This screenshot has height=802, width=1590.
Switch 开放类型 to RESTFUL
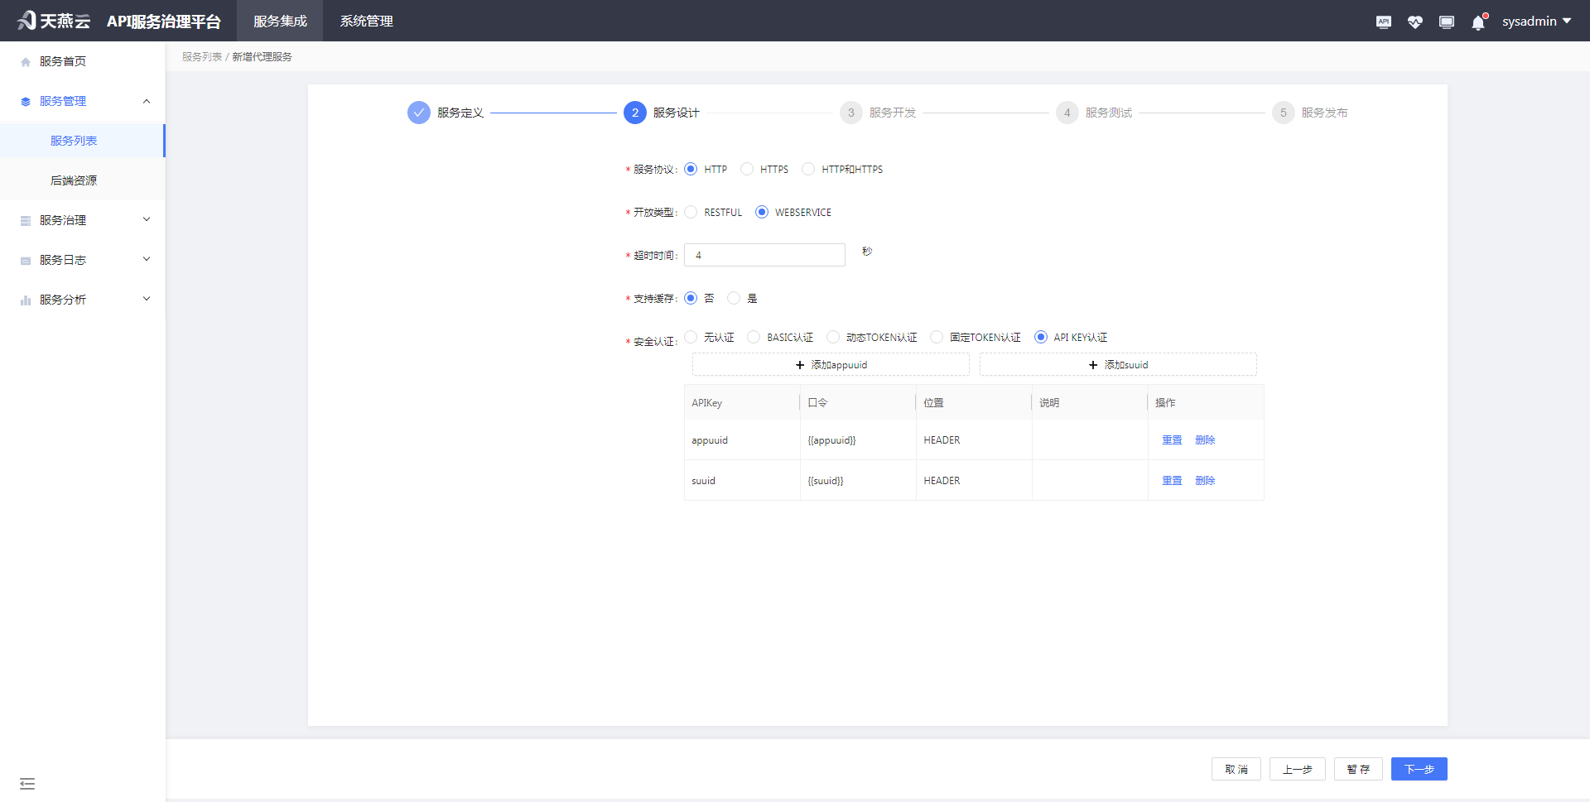[691, 212]
